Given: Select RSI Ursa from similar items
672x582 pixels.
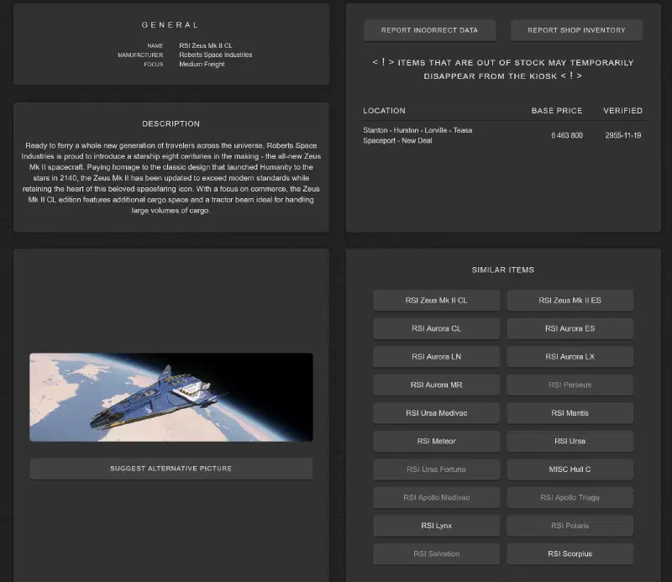Looking at the screenshot, I should 570,441.
